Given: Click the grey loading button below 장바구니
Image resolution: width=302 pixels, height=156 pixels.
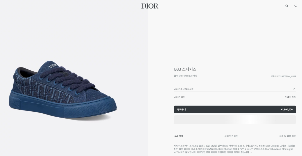Looking at the screenshot, I should click(235, 120).
